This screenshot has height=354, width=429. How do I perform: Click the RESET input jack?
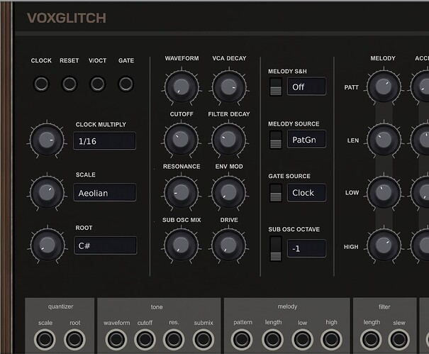click(x=69, y=84)
